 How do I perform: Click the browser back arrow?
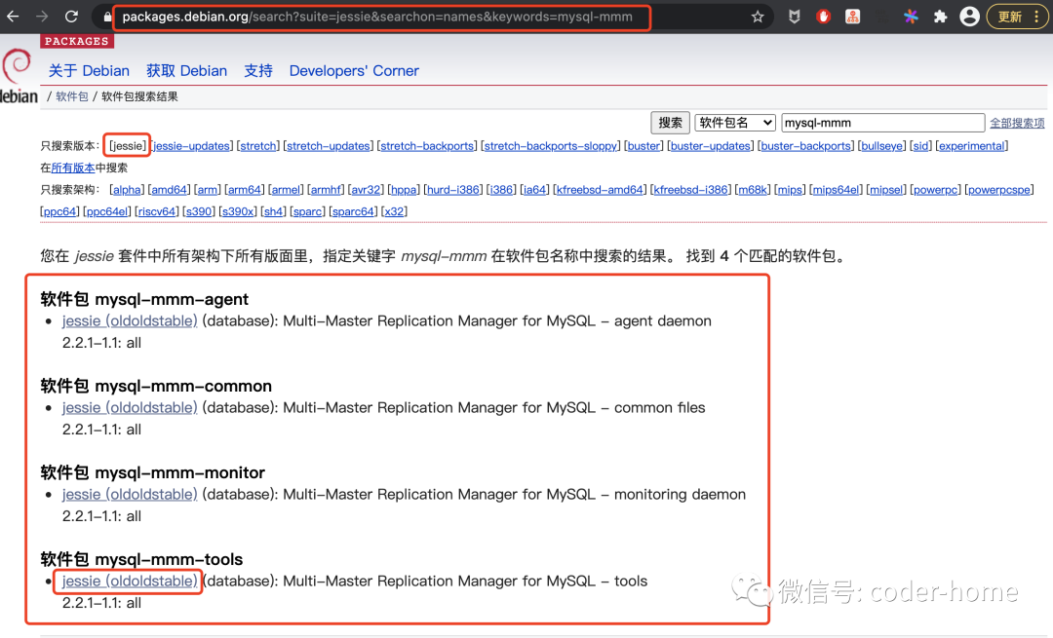coord(13,17)
